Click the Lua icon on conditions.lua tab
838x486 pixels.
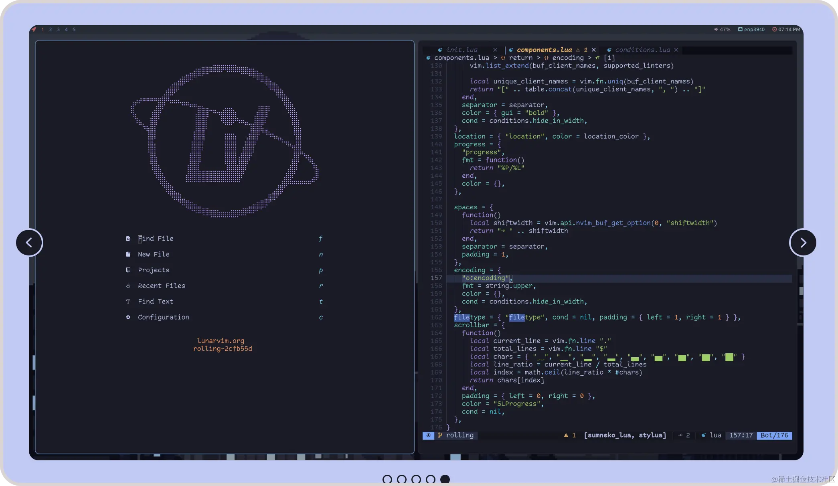[x=609, y=50]
